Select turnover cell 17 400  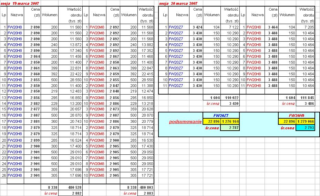[x=70, y=146]
